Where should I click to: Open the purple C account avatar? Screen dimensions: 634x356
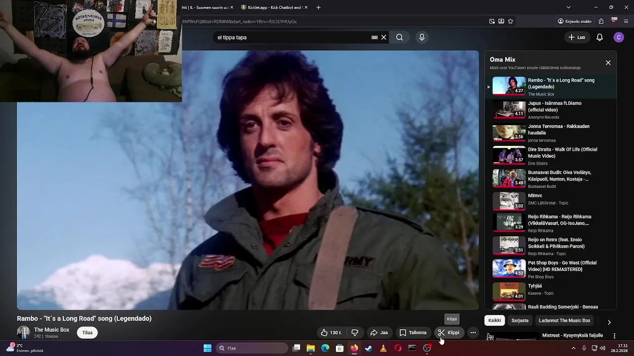tap(619, 37)
